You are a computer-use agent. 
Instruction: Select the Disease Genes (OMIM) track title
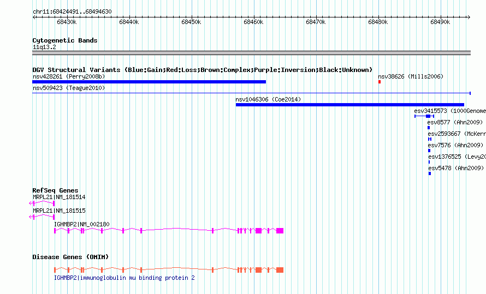click(70, 257)
